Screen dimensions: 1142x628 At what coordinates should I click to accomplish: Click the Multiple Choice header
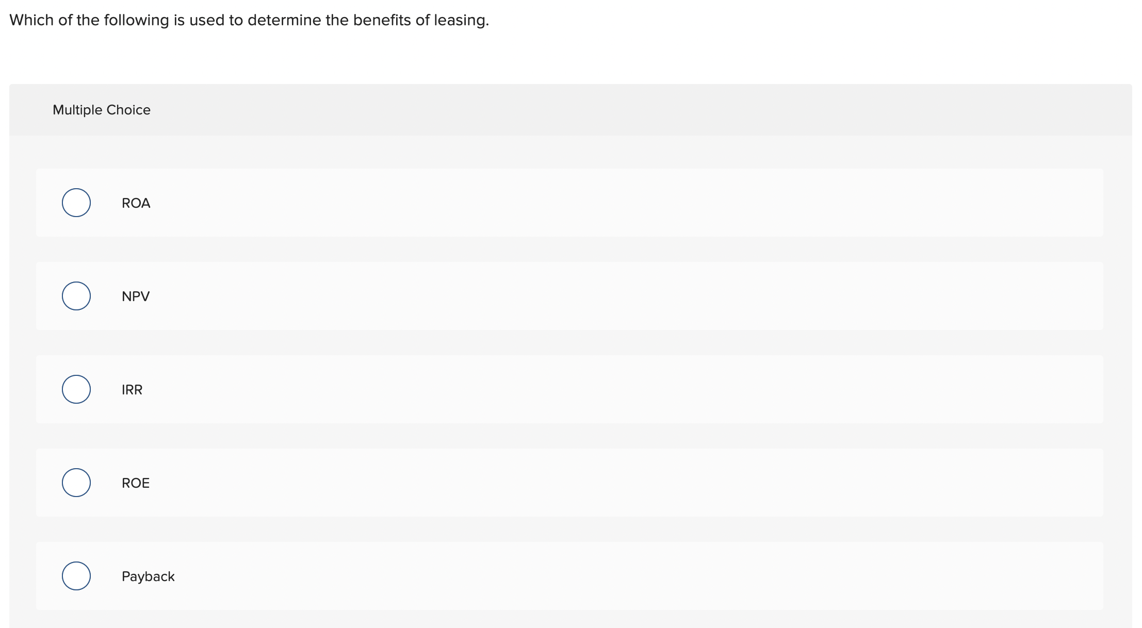(x=102, y=110)
